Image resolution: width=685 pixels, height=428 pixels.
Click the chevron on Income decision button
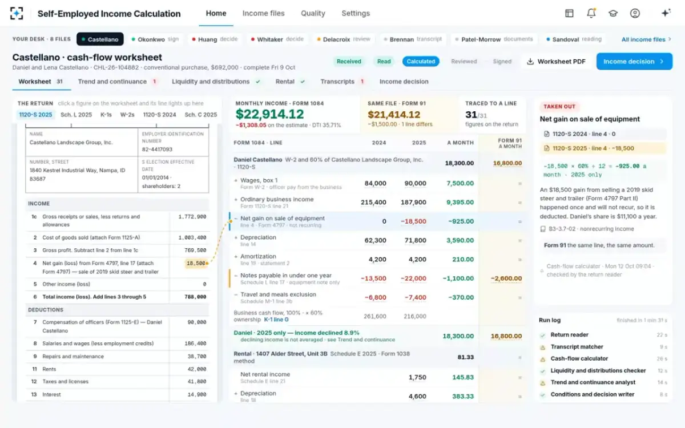[x=662, y=61]
